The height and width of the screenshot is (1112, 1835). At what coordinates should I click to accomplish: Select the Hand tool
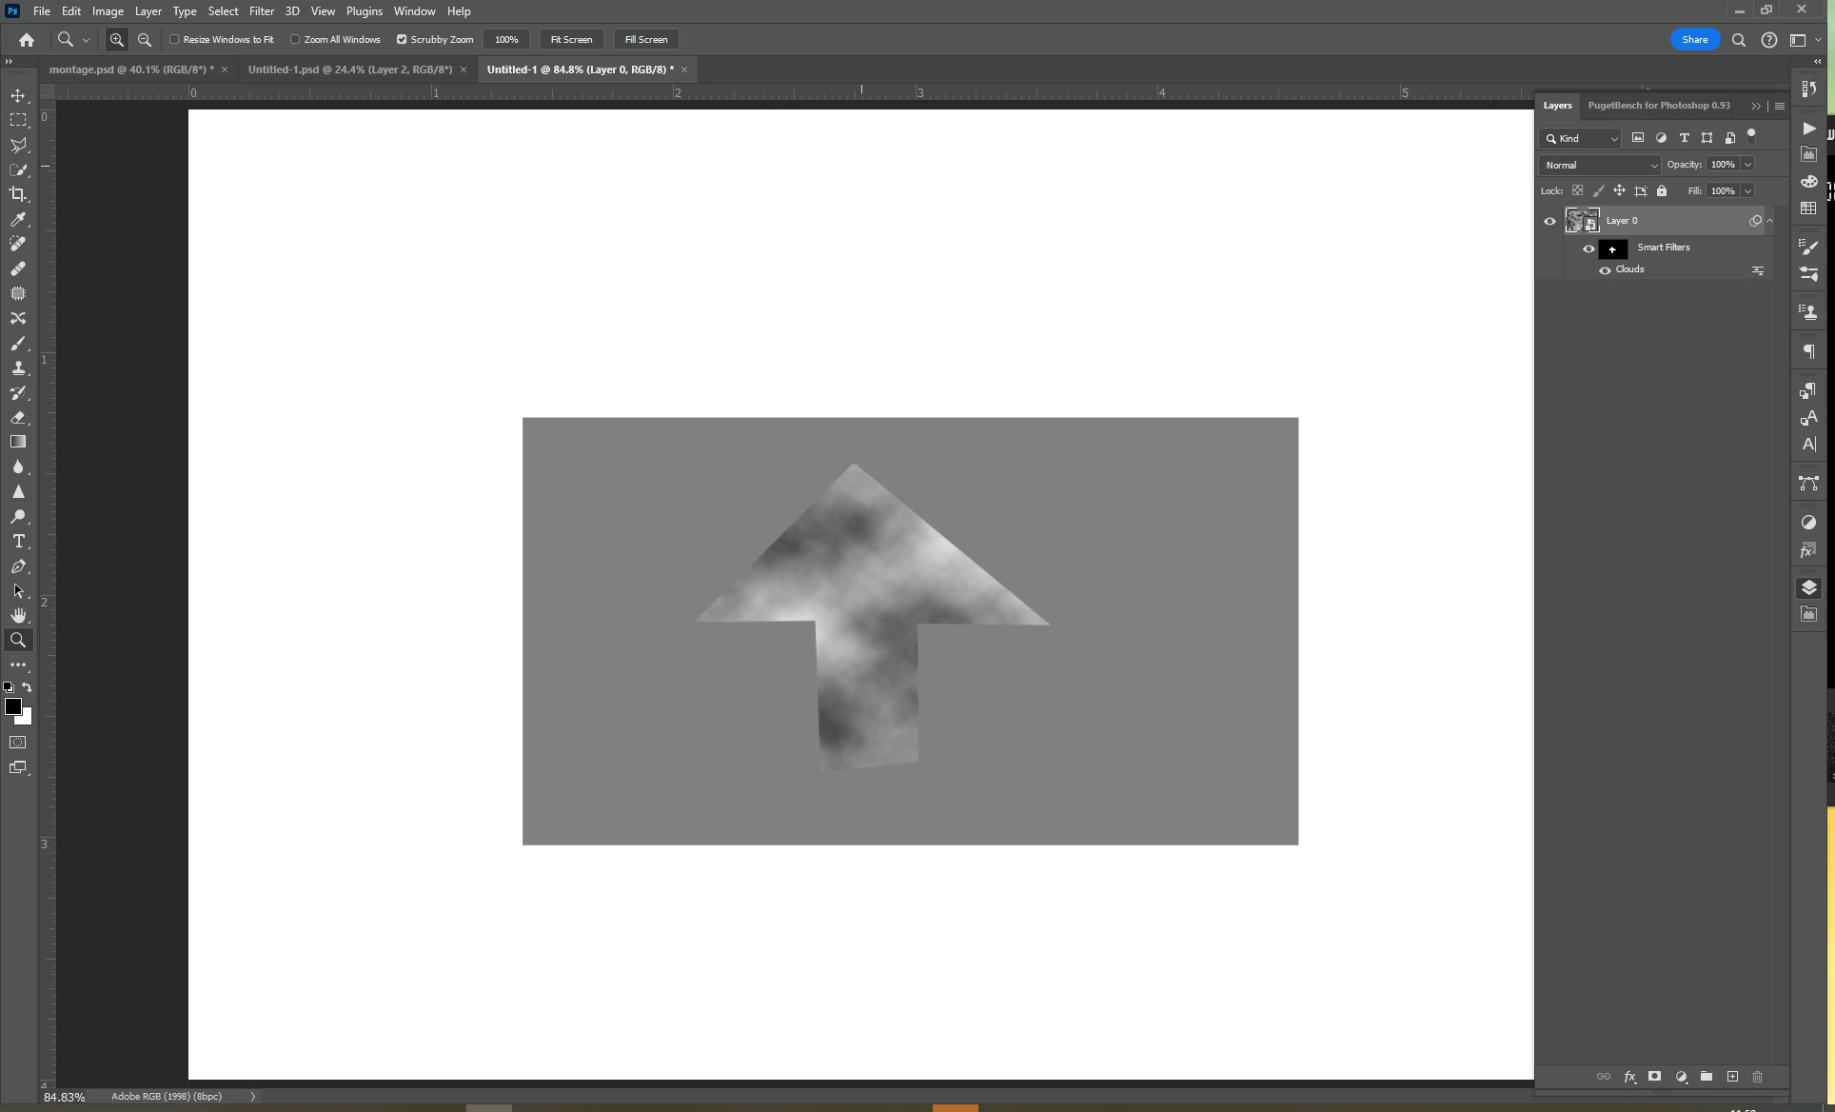click(18, 616)
